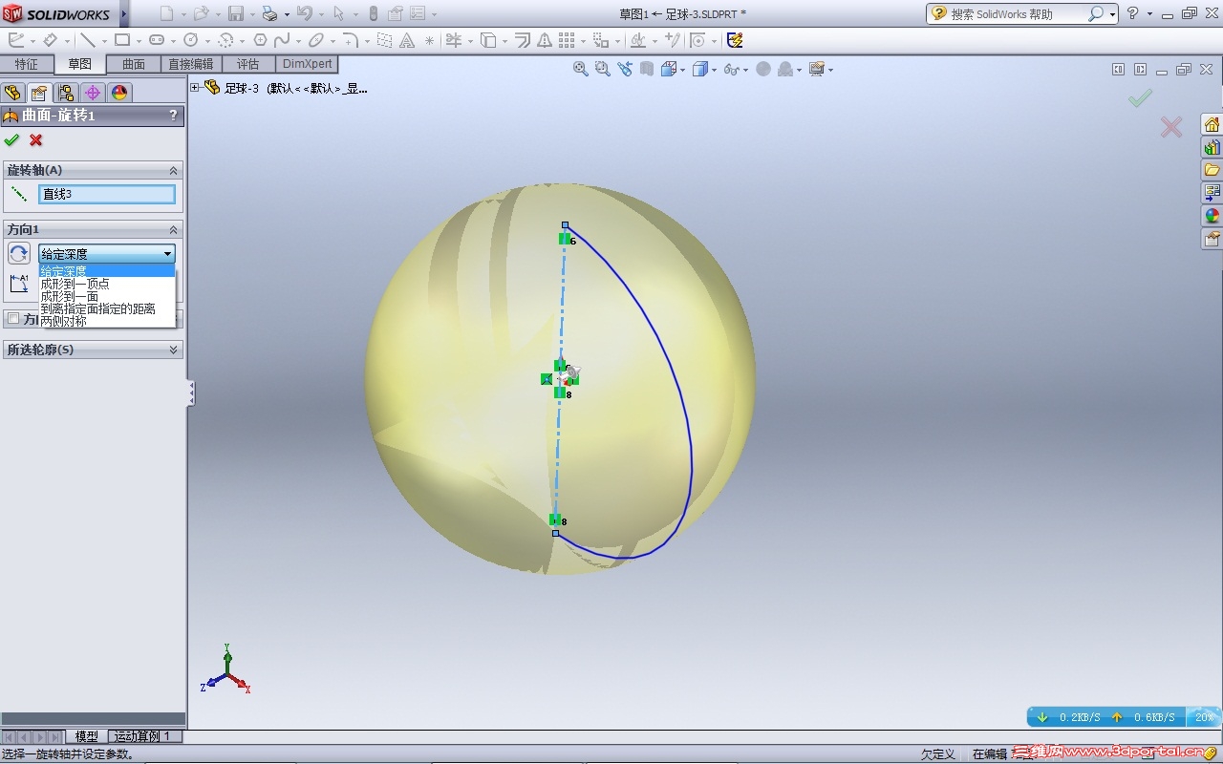Screen dimensions: 1223x764
Task: Click the 搜索 SolidWorks 帮助 search field
Action: [x=1016, y=14]
